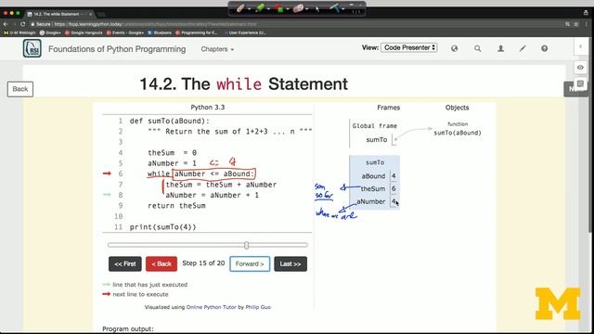Select the pen tool in annotation toolbar
This screenshot has height=334, width=594.
240,8
